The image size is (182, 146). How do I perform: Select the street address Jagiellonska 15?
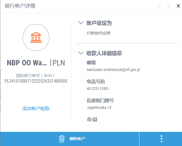99,108
